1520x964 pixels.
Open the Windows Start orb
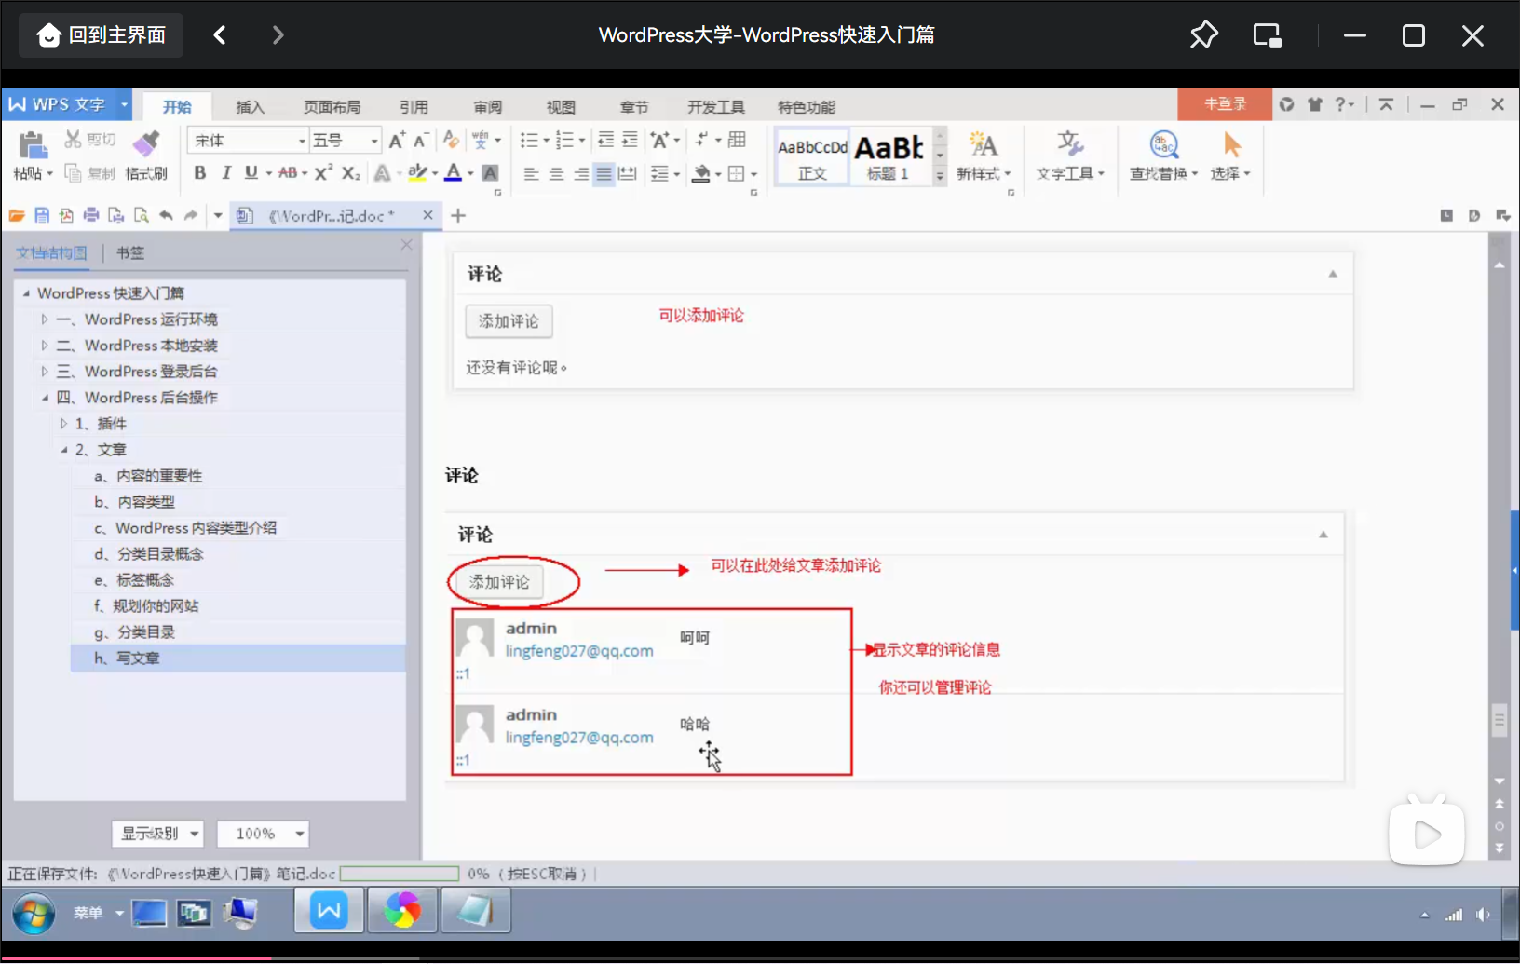(x=34, y=914)
